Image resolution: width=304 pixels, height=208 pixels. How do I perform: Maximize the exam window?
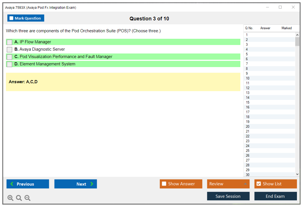[x=280, y=7]
